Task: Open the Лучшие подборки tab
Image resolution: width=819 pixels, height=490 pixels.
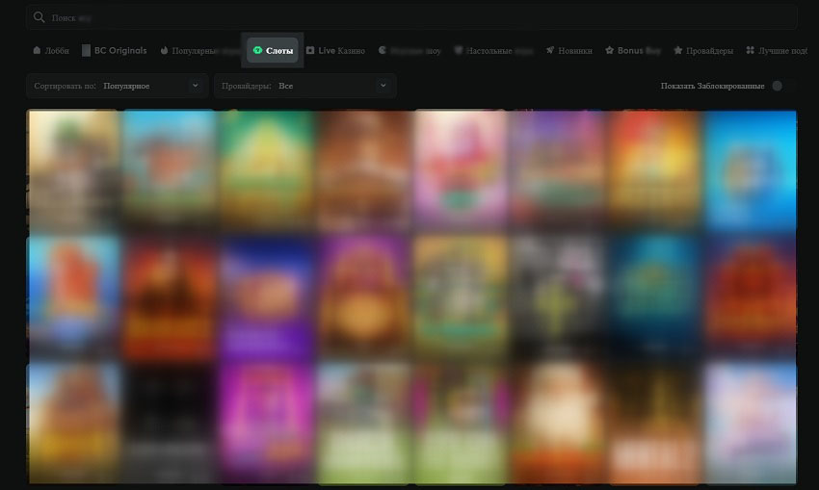Action: click(x=781, y=50)
